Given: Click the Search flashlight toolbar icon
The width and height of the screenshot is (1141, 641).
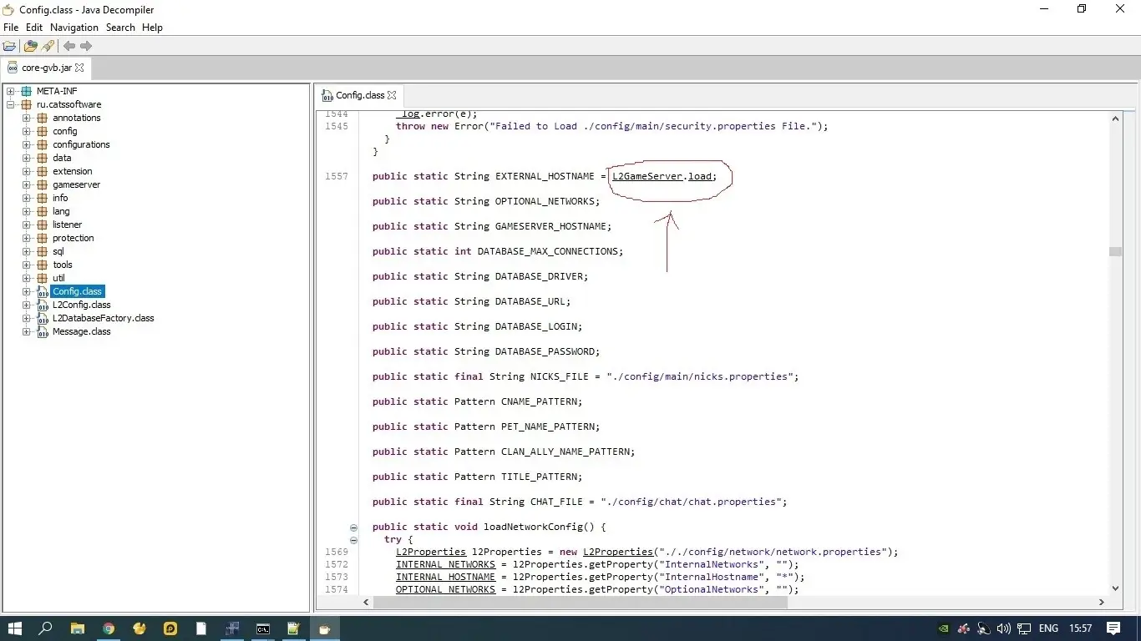Looking at the screenshot, I should click(x=48, y=46).
